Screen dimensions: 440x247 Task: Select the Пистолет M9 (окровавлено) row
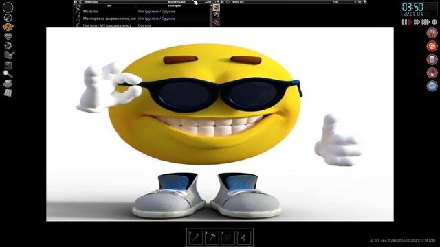(x=142, y=25)
